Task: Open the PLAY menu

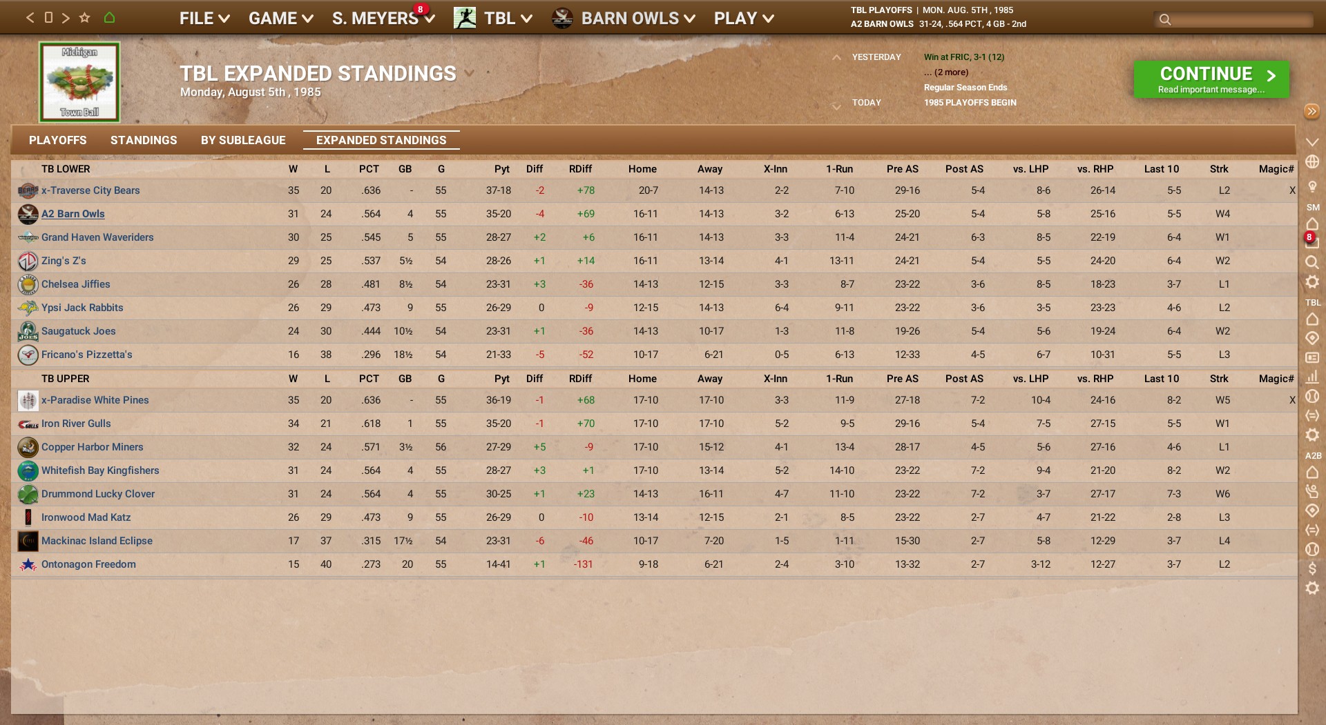Action: [x=743, y=19]
